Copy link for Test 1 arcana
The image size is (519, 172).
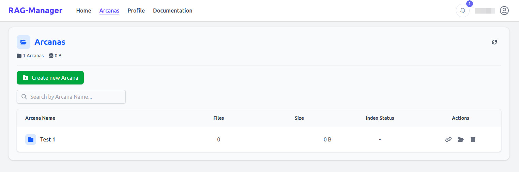click(x=448, y=139)
